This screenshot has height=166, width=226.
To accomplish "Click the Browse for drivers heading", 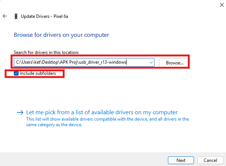I will pyautogui.click(x=61, y=35).
